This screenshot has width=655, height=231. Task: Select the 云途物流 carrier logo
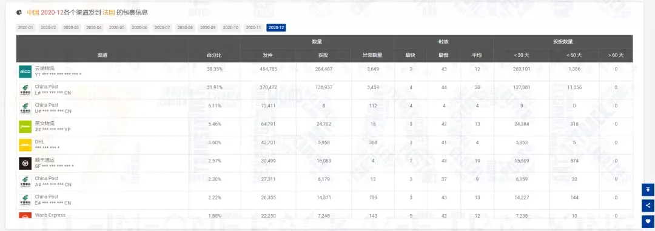pos(25,72)
